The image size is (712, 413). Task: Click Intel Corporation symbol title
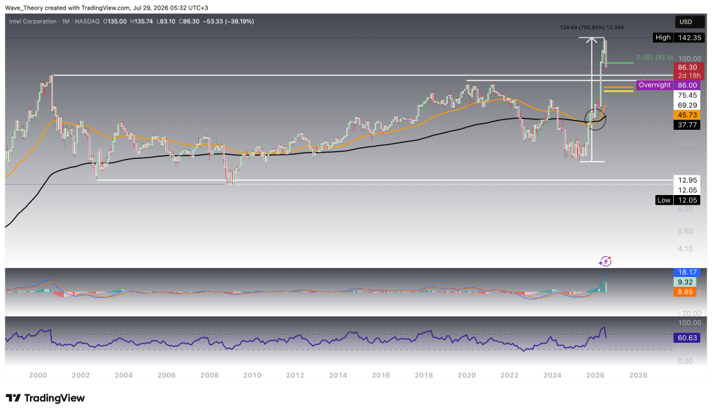(33, 22)
